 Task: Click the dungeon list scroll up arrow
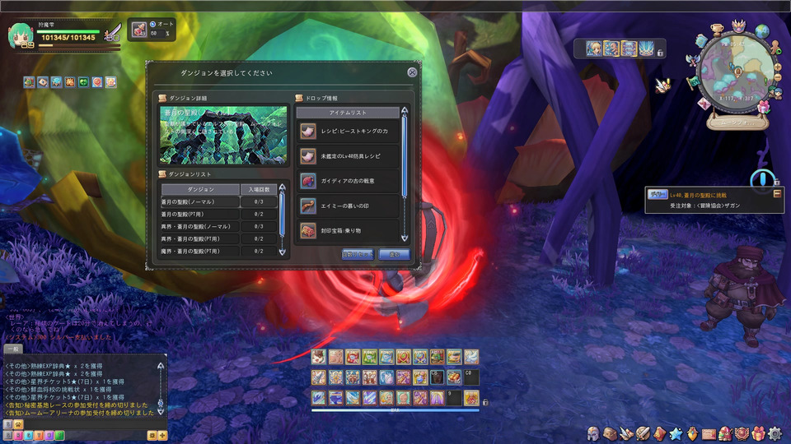coord(283,187)
